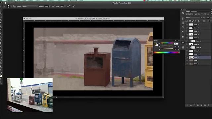Filter layers by type layers icon

(202, 14)
